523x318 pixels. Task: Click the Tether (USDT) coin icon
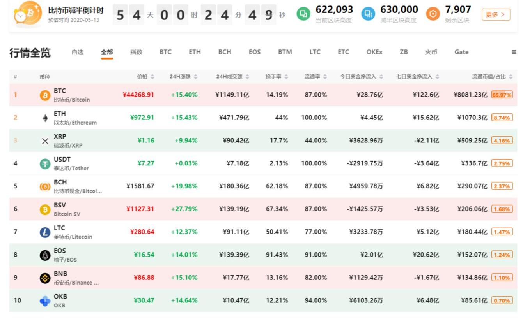click(45, 164)
